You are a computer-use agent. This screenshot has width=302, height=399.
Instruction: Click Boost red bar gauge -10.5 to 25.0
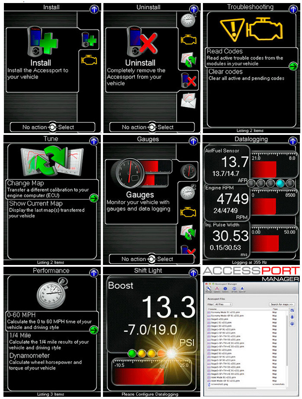pyautogui.click(x=151, y=372)
